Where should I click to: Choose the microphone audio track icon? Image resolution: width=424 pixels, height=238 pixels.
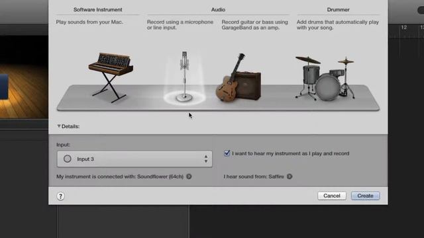point(184,77)
